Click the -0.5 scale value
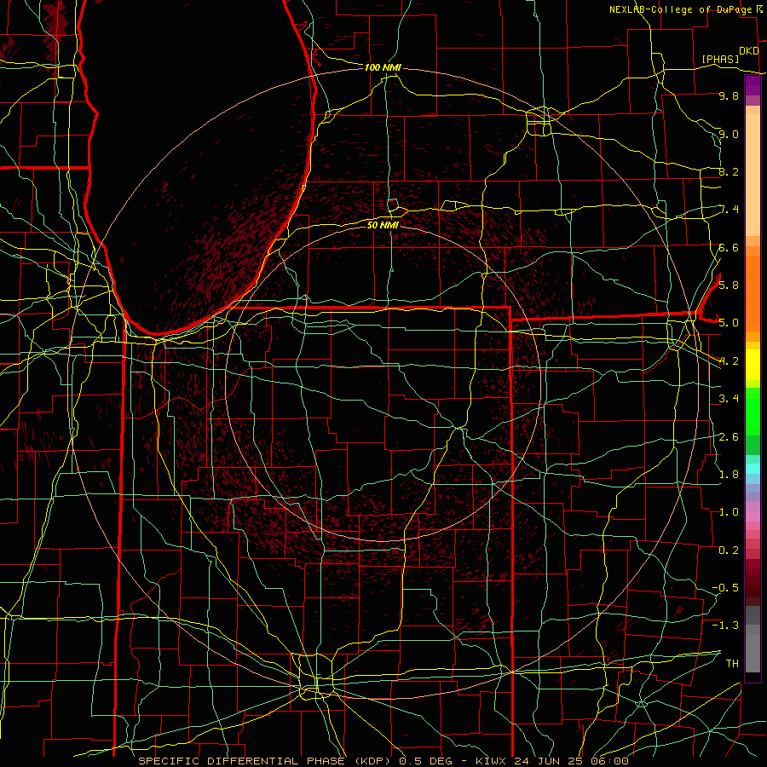The height and width of the screenshot is (767, 767). (x=725, y=587)
